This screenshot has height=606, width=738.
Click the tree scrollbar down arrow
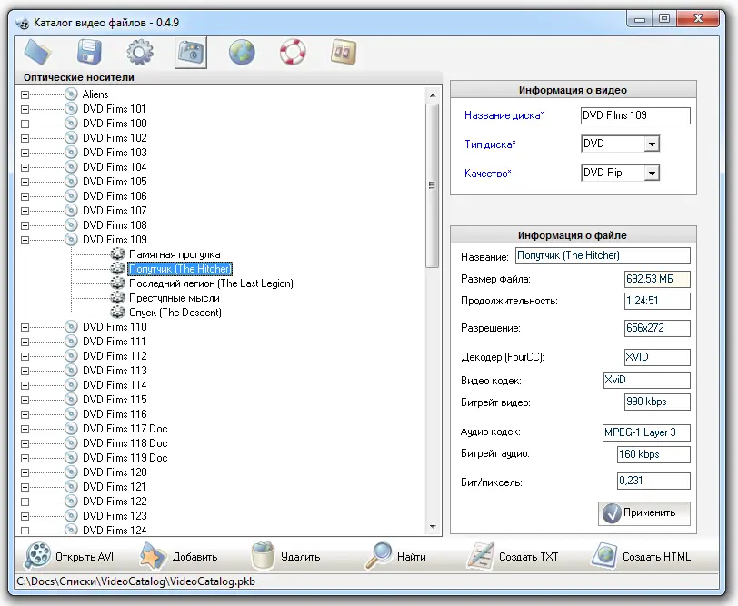[x=433, y=527]
